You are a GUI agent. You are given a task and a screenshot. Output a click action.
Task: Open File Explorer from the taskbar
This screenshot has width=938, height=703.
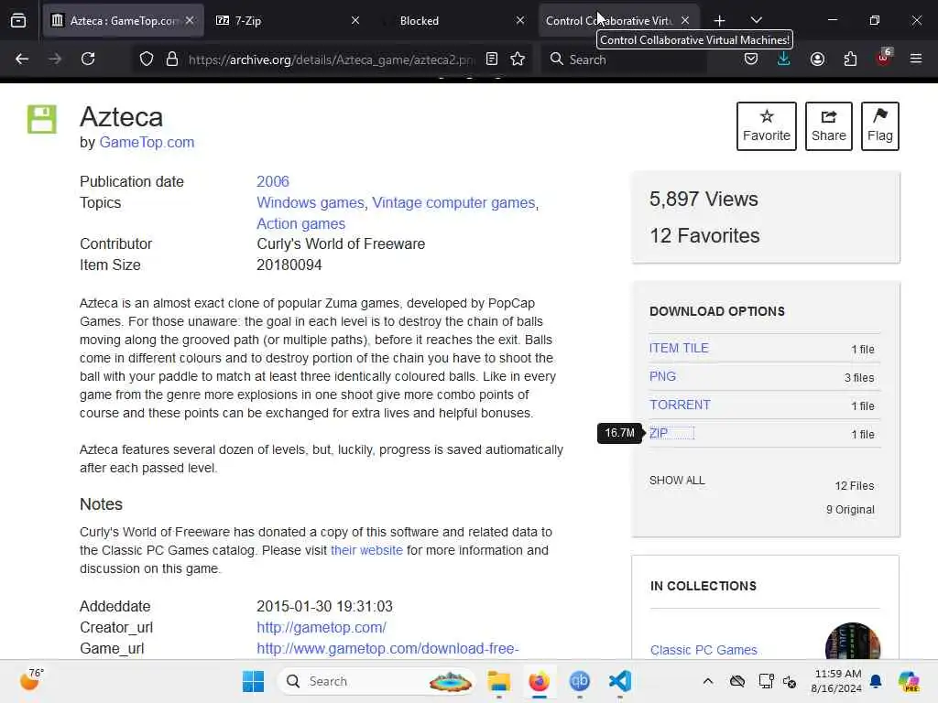click(x=499, y=681)
